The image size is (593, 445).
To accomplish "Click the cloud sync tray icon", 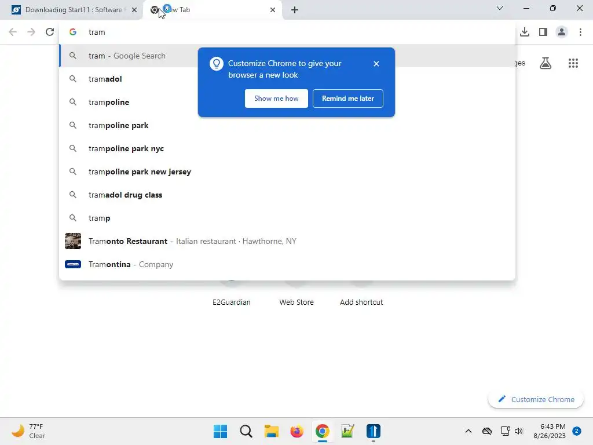I will (487, 431).
